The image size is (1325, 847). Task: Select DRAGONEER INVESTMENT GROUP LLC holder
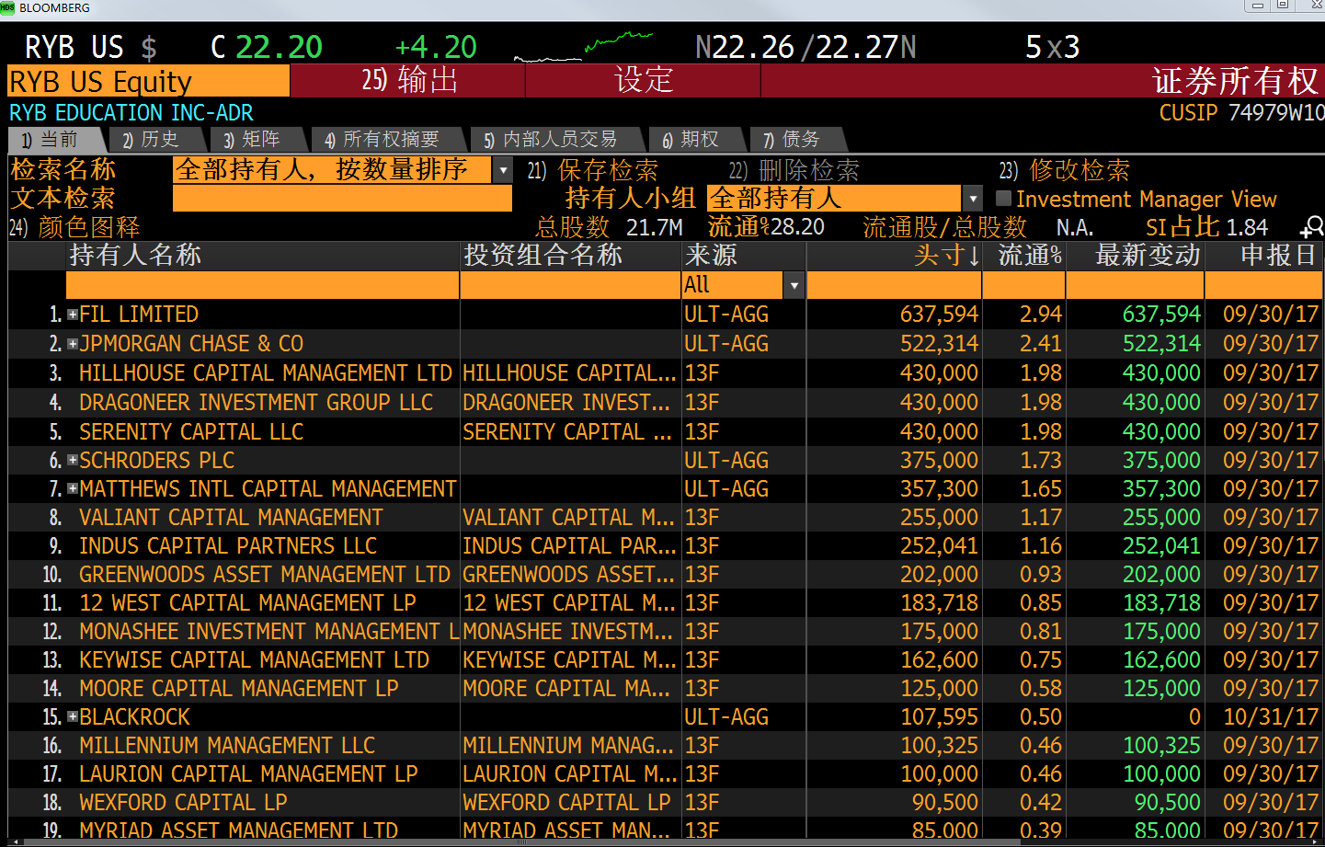point(256,403)
